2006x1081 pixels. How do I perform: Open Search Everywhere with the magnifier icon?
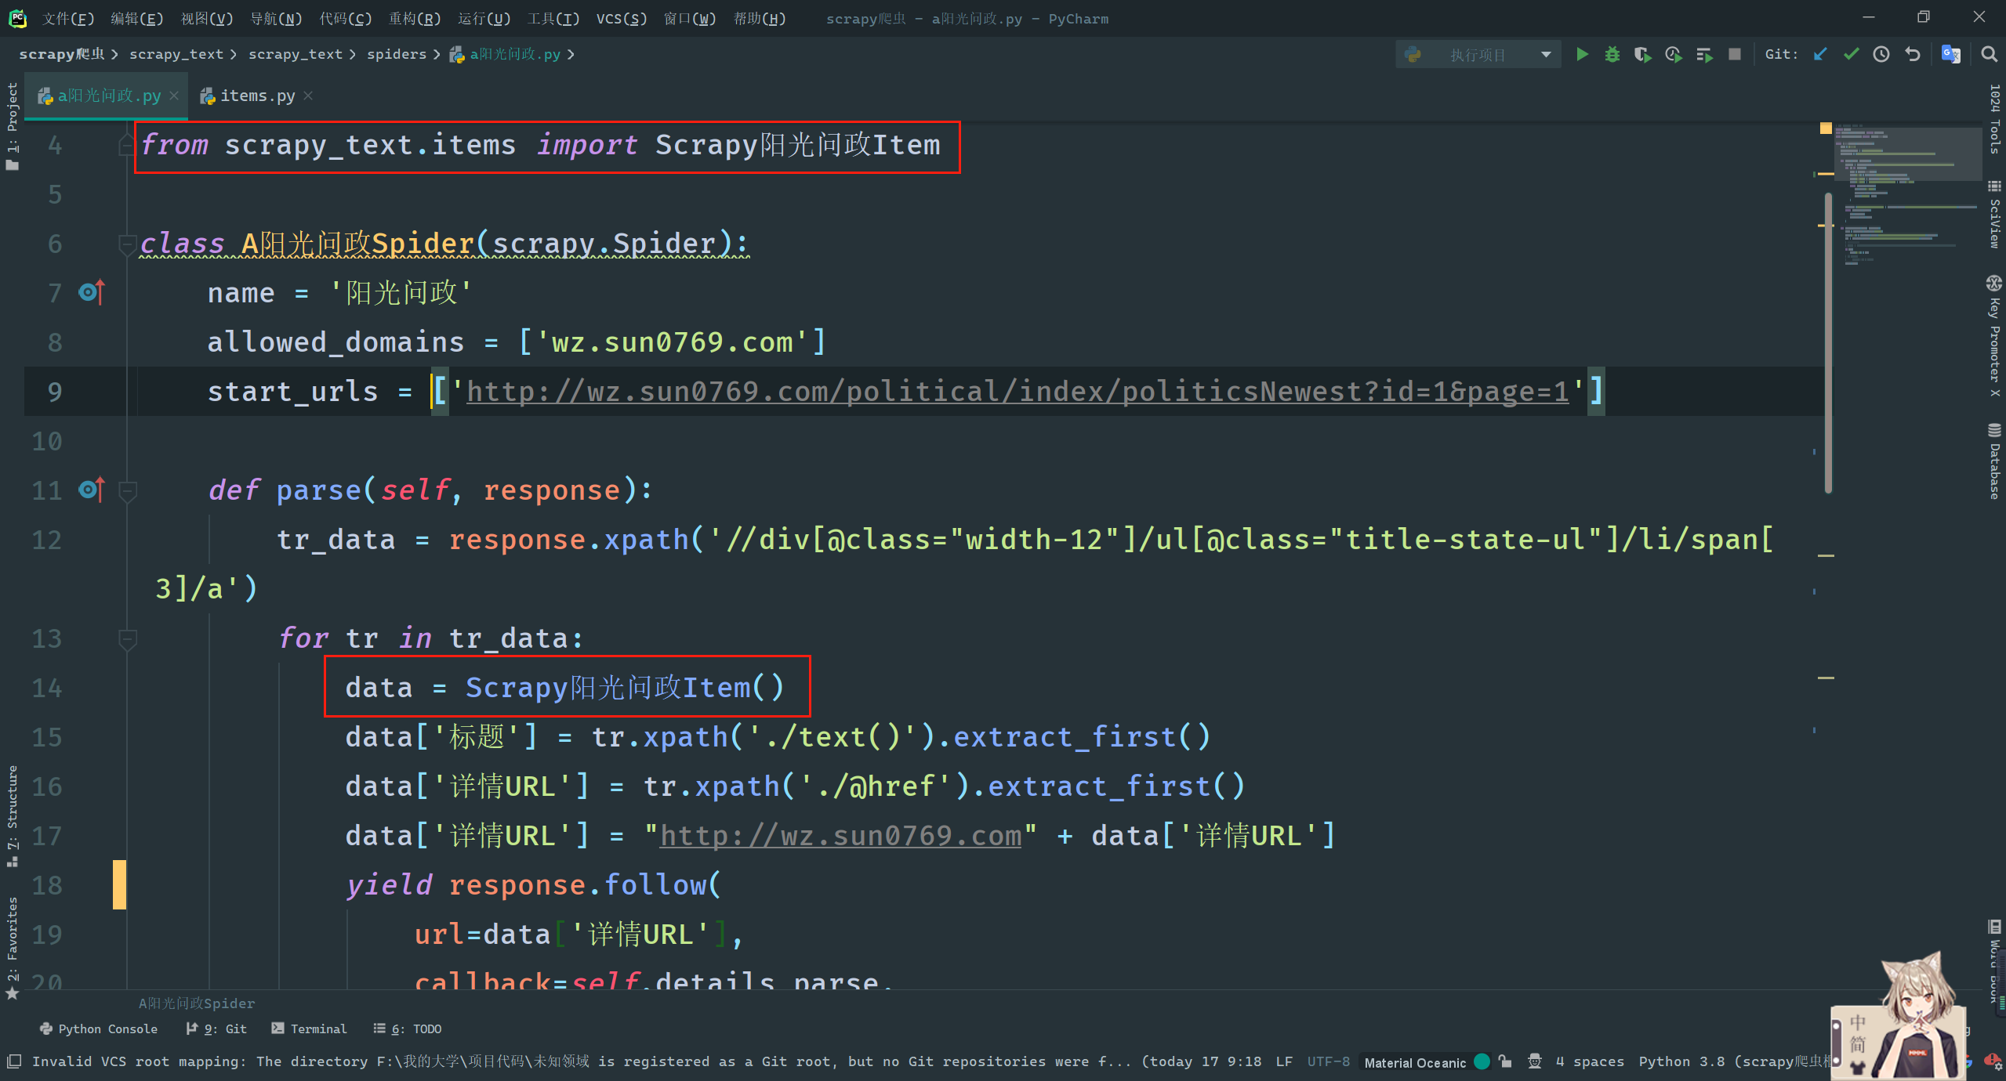click(1989, 54)
